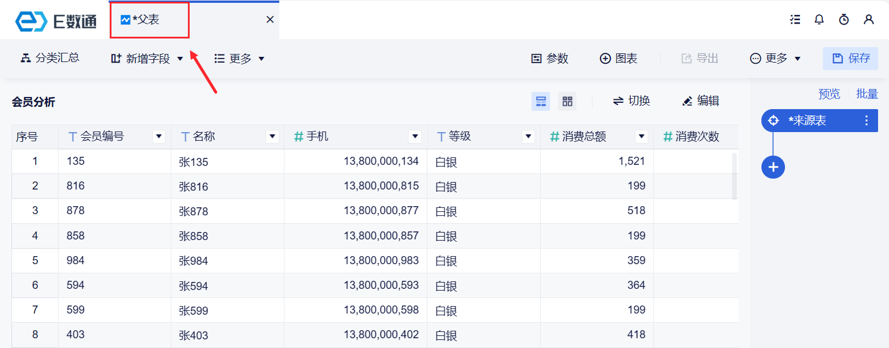889x348 pixels.
Task: Click the 保存 save button
Action: pos(850,59)
